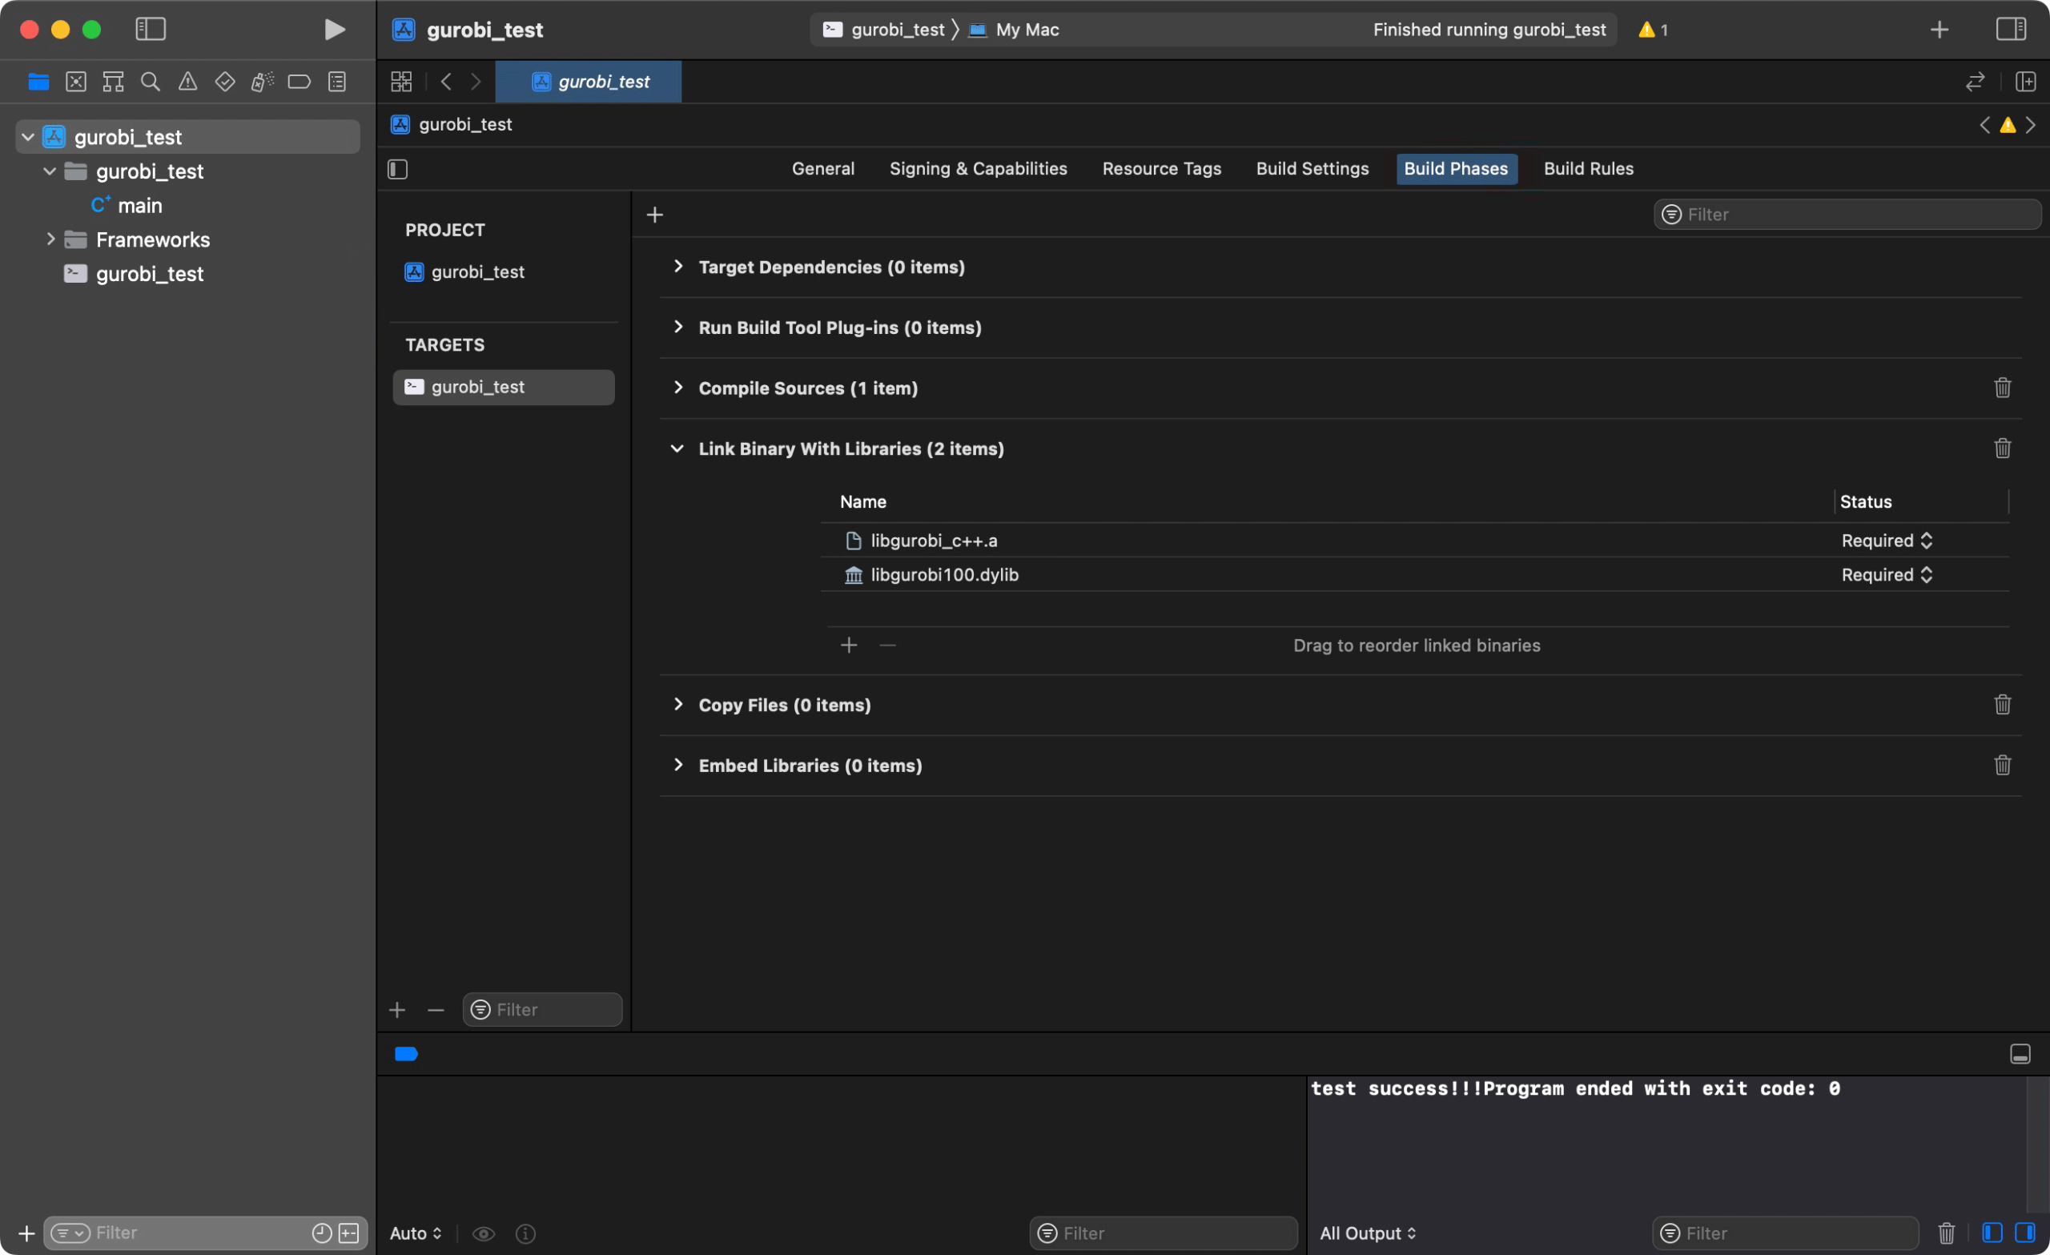Expand Run Build Tool Plug-ins section

pos(678,327)
